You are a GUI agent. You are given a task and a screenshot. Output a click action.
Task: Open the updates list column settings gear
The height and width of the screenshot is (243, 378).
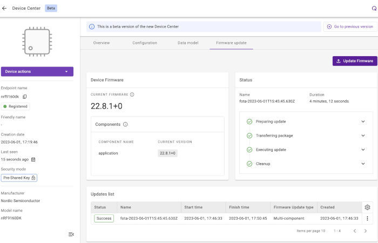click(367, 207)
